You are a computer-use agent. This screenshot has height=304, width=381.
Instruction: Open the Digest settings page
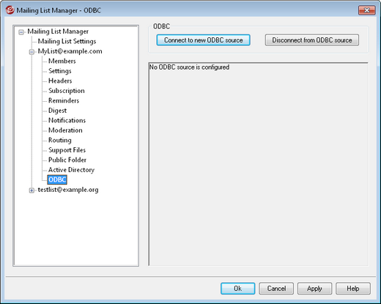click(57, 111)
